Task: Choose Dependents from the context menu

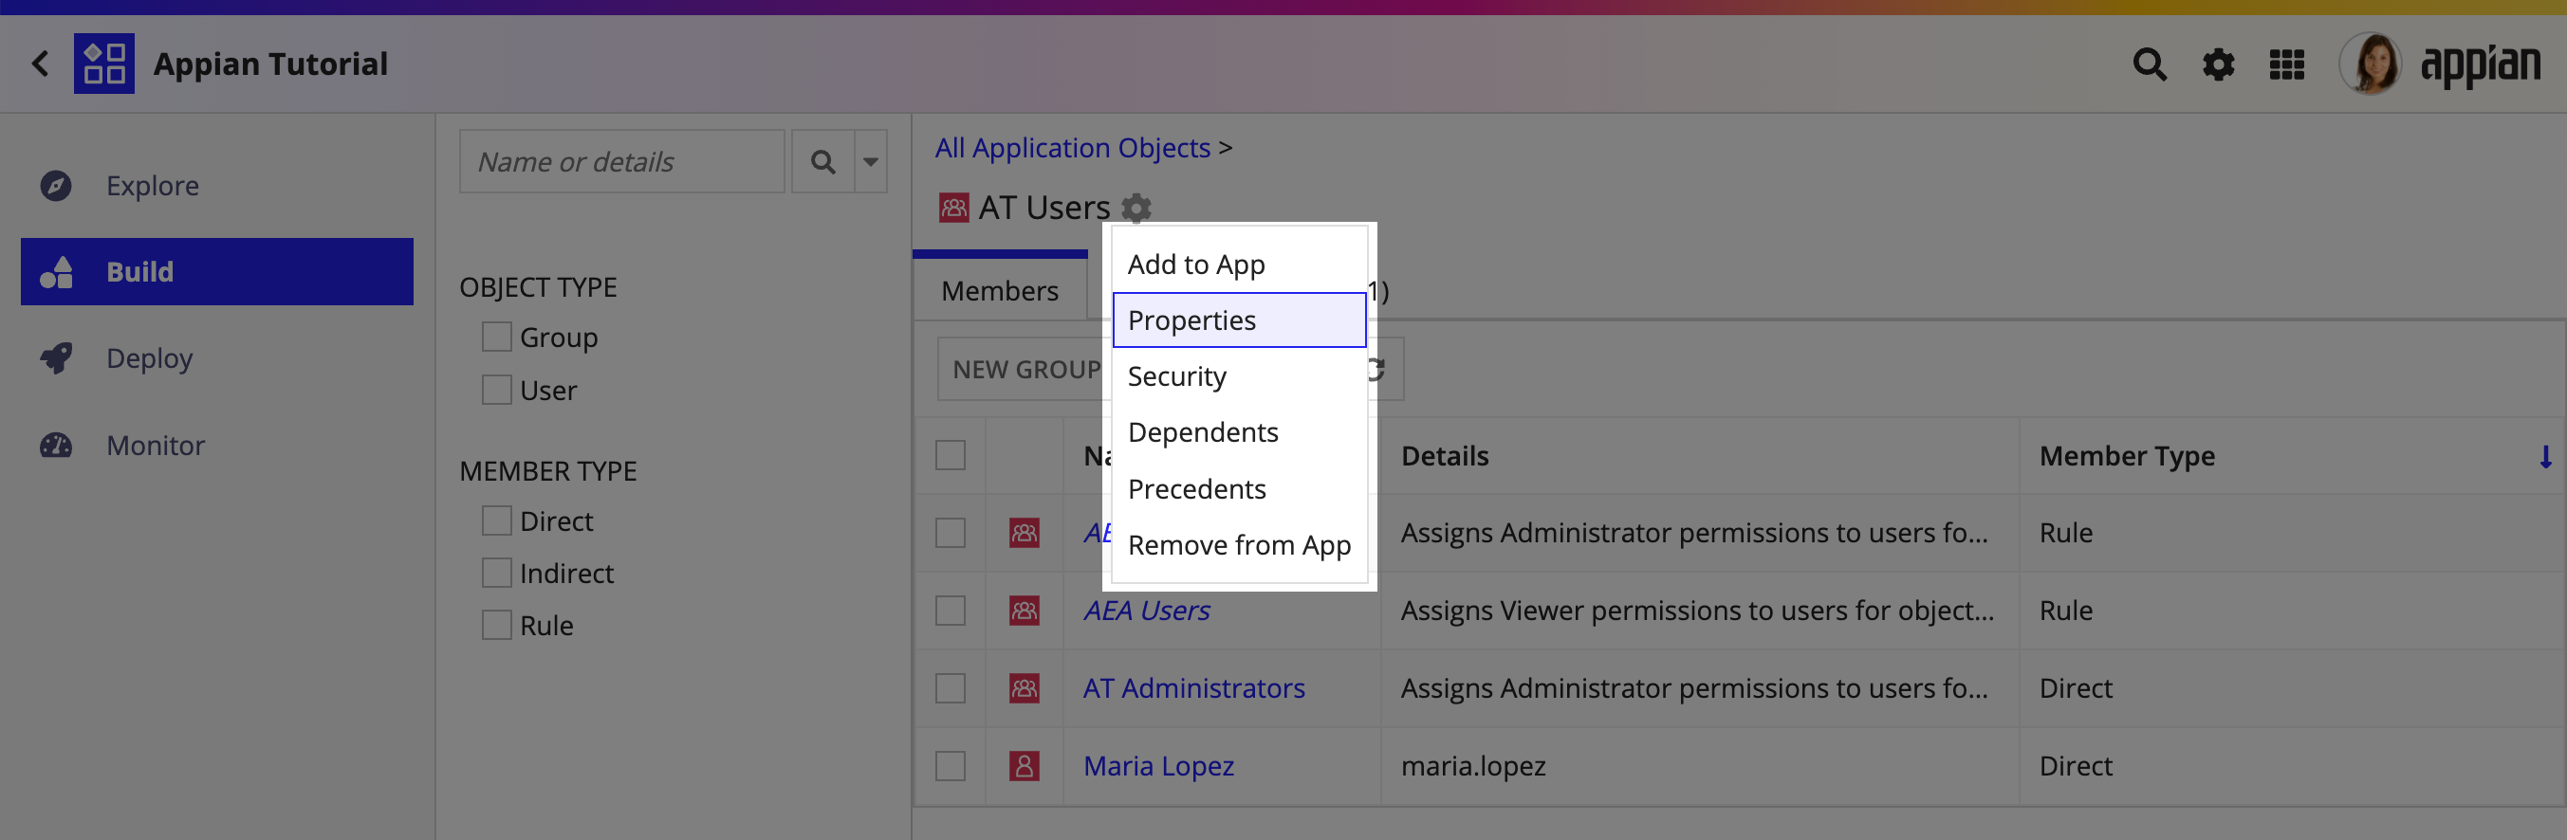Action: pyautogui.click(x=1239, y=432)
